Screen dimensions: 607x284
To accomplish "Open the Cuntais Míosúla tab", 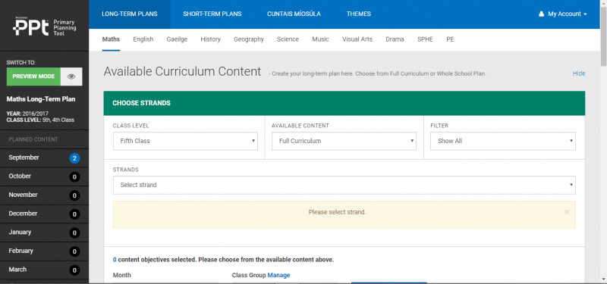I will 294,14.
